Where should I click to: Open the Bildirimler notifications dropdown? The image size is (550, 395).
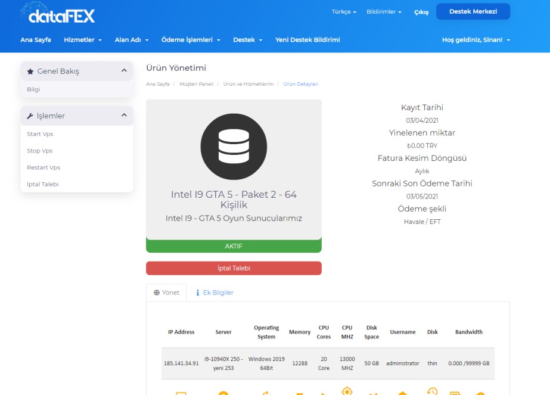click(x=384, y=12)
